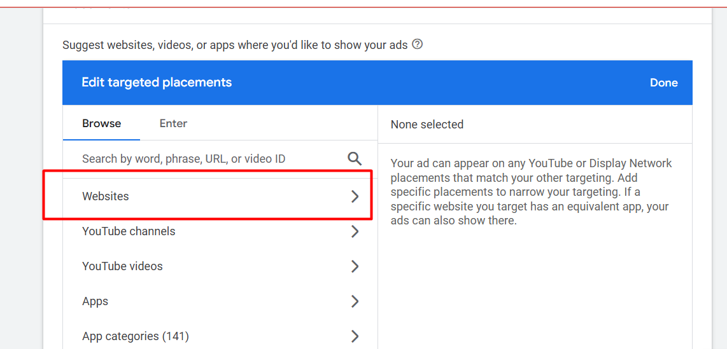Click the None selected heading
Image resolution: width=727 pixels, height=349 pixels.
[x=427, y=125]
